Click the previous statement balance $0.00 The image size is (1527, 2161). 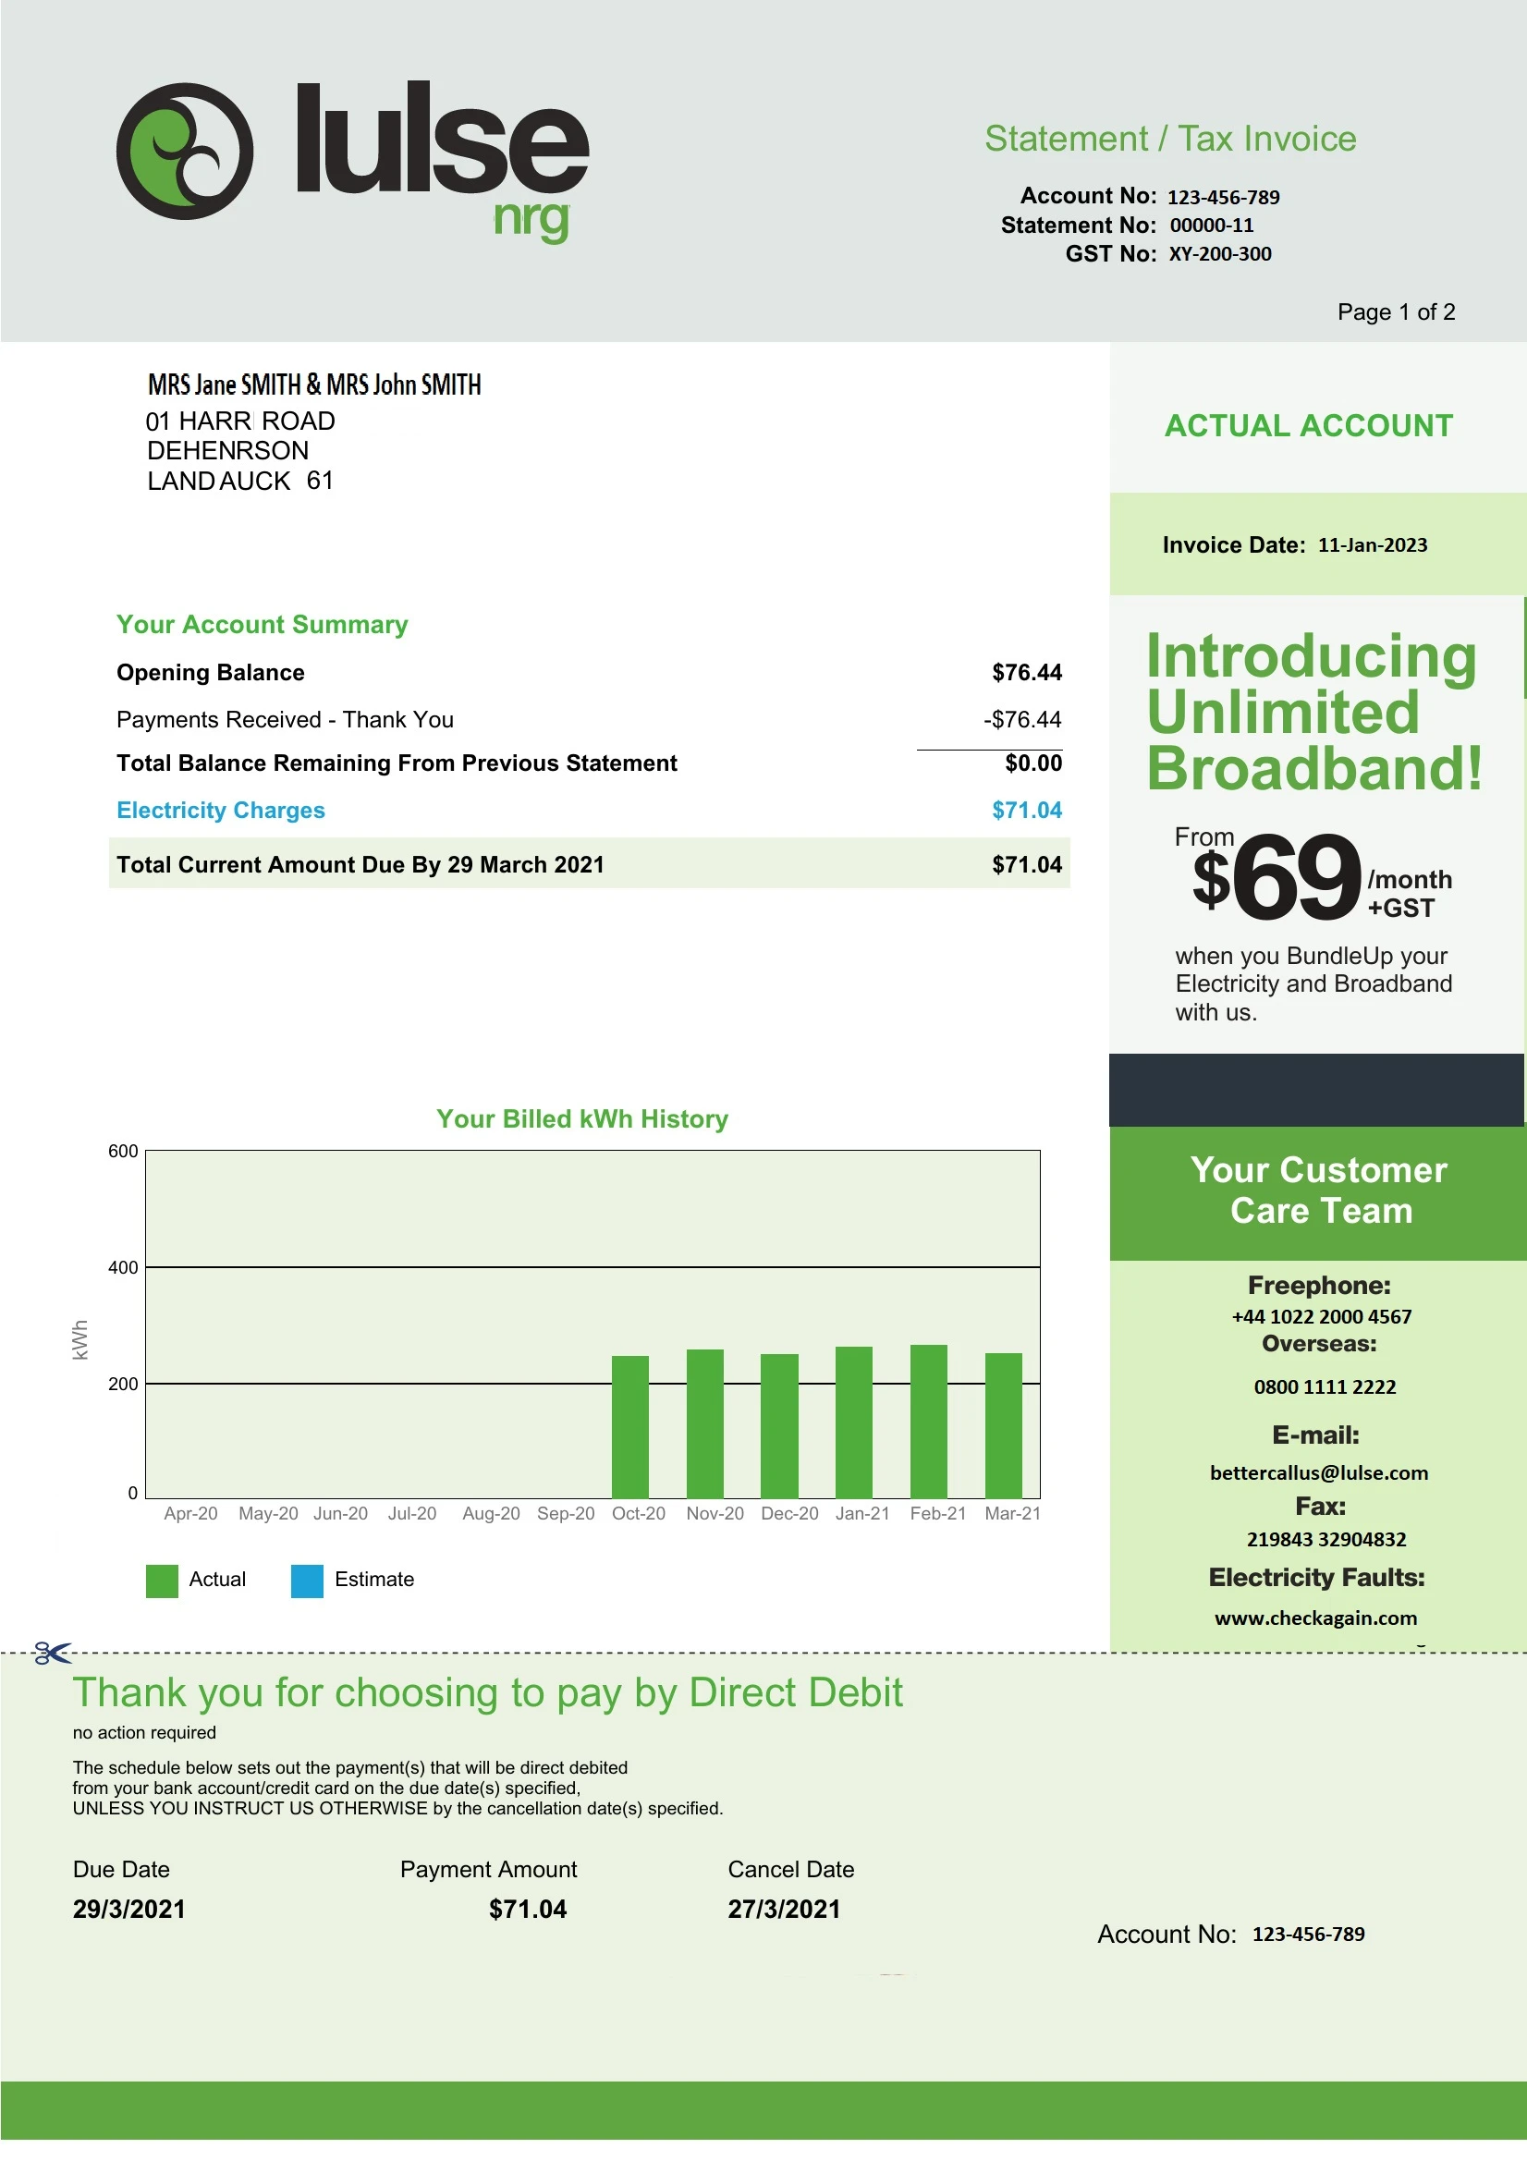click(1032, 763)
